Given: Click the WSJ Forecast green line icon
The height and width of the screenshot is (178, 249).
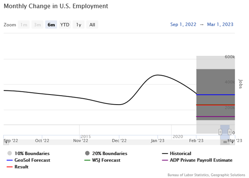Looking at the screenshot, I should pyautogui.click(x=87, y=160).
